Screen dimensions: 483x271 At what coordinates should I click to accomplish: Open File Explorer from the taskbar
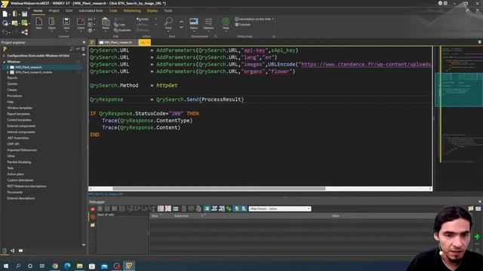point(80,266)
